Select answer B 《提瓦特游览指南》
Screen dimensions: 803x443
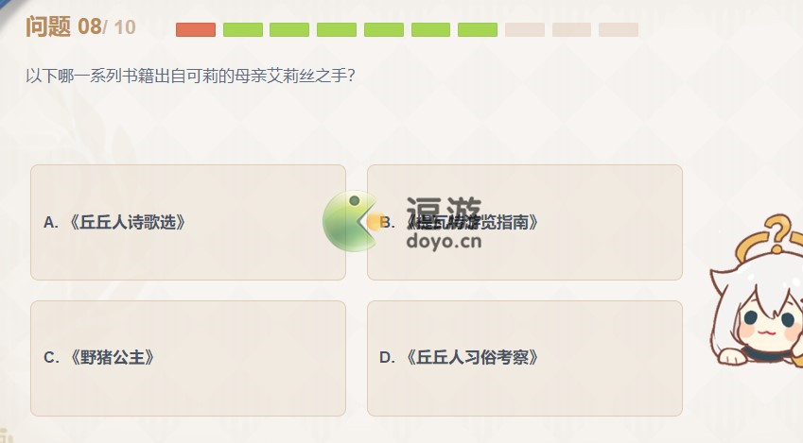pos(524,222)
